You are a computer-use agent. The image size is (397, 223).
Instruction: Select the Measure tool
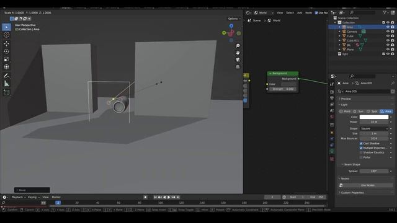point(7,84)
